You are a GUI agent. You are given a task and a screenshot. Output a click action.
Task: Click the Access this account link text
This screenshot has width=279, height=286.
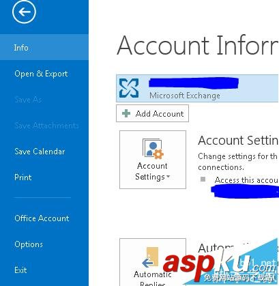[247, 180]
